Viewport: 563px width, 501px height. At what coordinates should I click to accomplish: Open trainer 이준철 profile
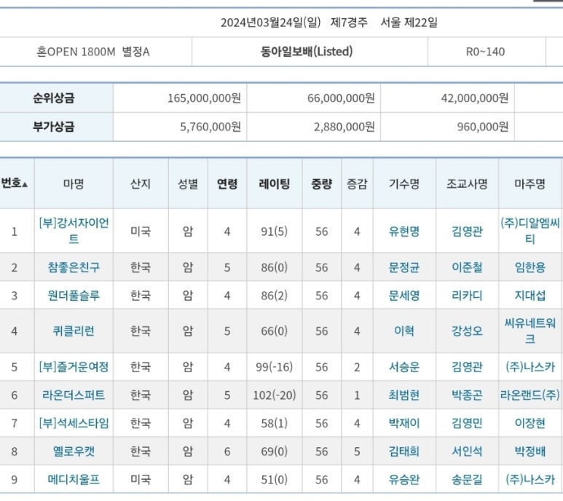point(467,267)
